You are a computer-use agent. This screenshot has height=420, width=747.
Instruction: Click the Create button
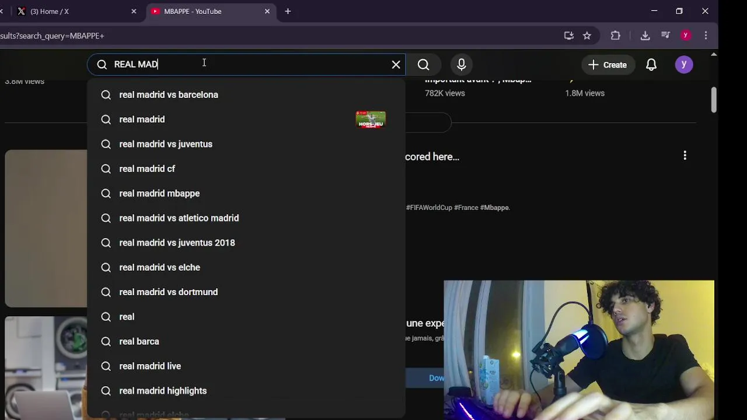tap(608, 65)
